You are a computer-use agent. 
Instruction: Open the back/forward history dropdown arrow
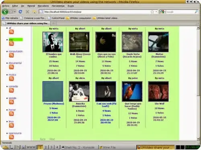[15, 12]
